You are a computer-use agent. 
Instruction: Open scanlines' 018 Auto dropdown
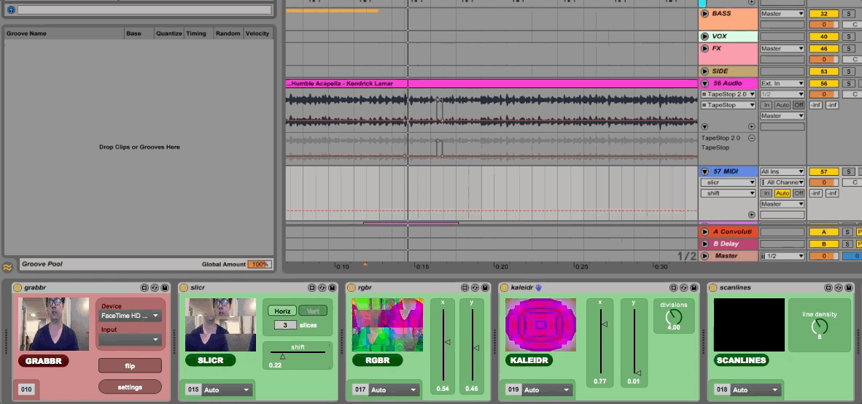click(756, 390)
